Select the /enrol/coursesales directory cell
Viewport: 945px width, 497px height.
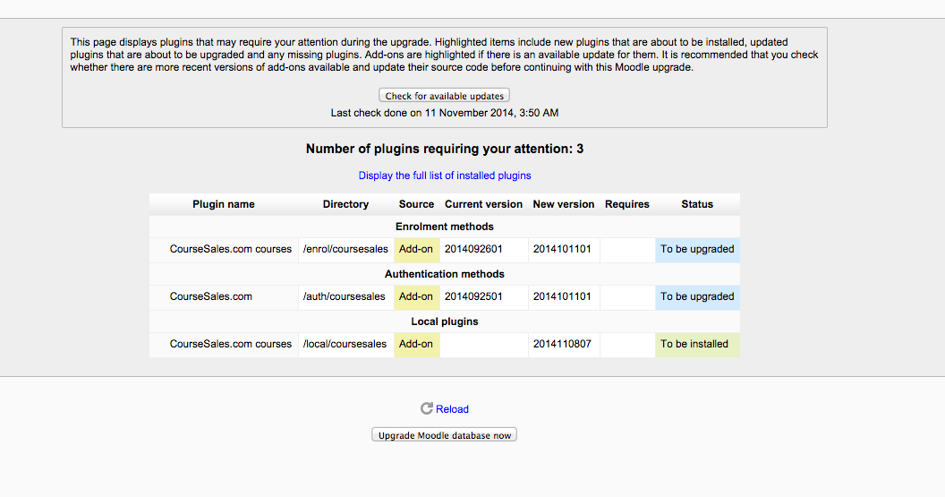[345, 249]
